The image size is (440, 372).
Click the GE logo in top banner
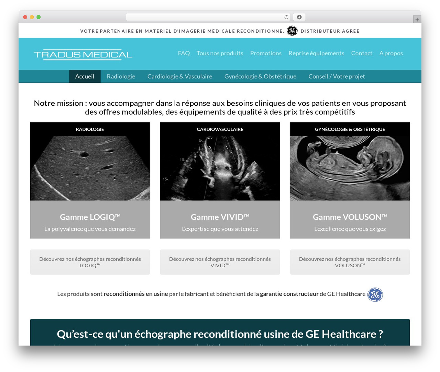pyautogui.click(x=292, y=31)
